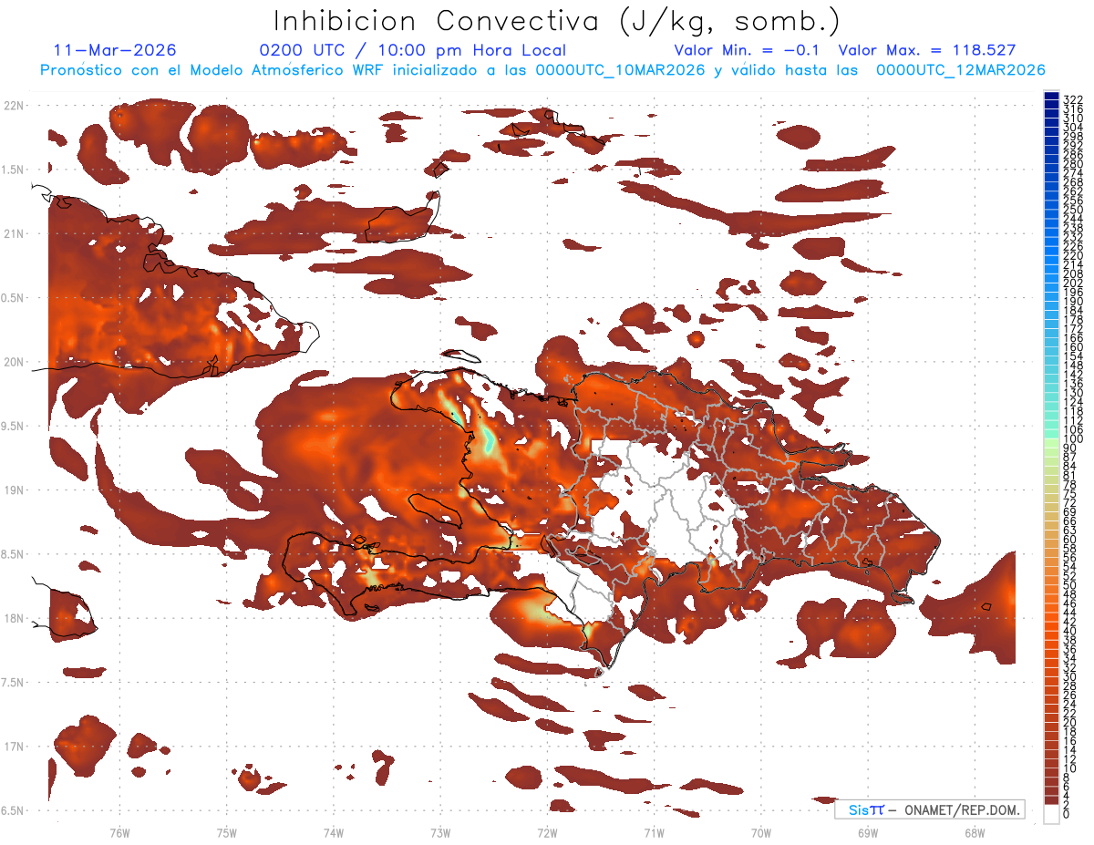
Task: Click the 'Inhibicion Convectiva (J/kg, somb.)' title
Action: pyautogui.click(x=557, y=21)
